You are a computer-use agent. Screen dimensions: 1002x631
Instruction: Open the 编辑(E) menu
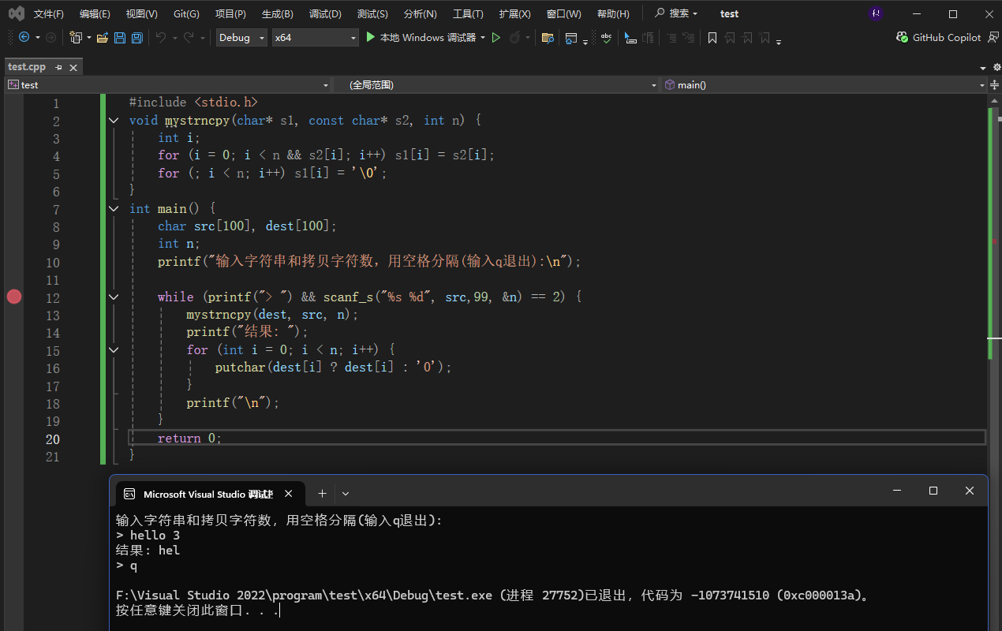[95, 13]
